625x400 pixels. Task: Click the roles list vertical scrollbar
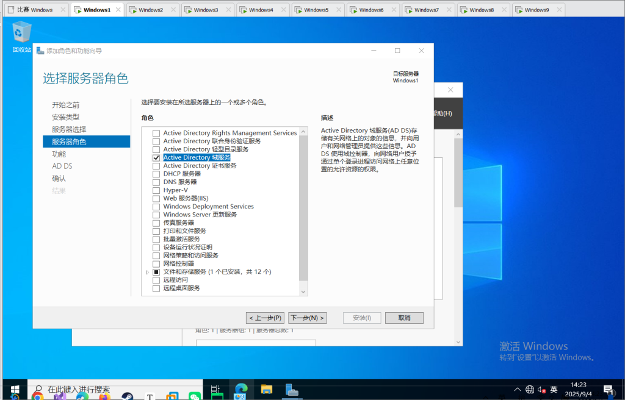(303, 207)
